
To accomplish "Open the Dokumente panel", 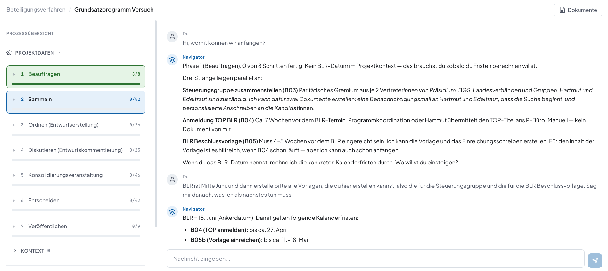I will click(x=578, y=10).
